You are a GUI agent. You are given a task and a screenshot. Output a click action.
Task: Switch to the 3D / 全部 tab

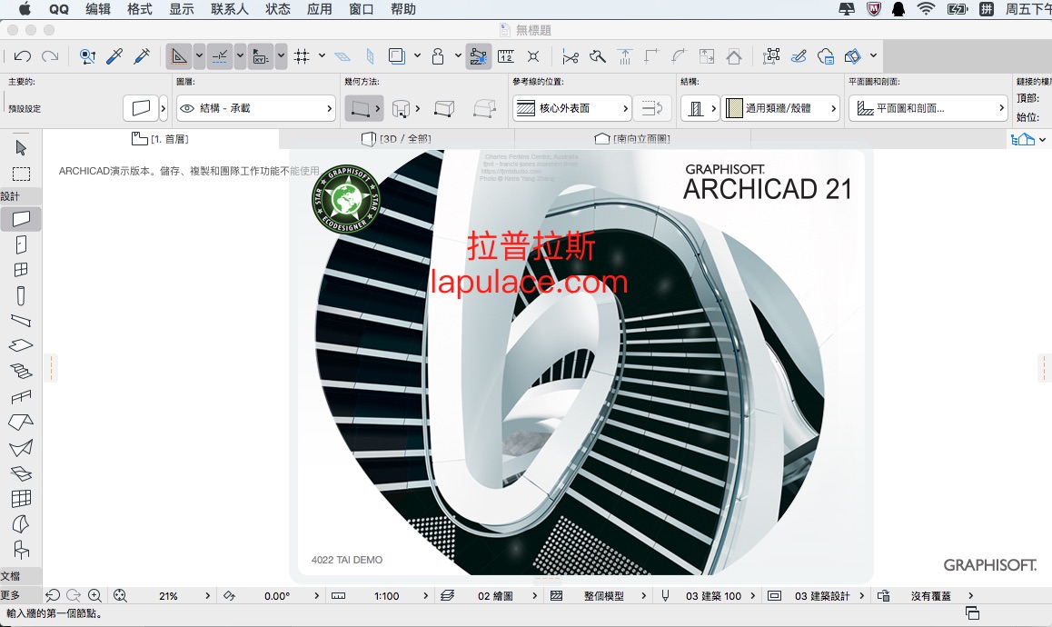pos(396,139)
